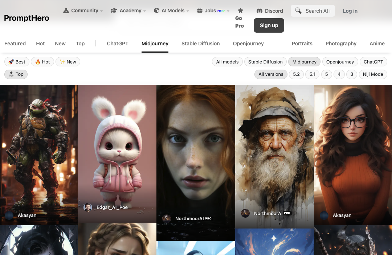Open the braided-hair woman thumbnail

click(x=117, y=239)
